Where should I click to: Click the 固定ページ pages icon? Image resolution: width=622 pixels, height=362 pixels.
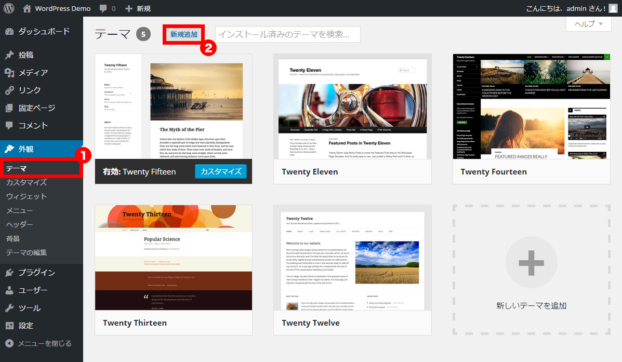[x=9, y=108]
